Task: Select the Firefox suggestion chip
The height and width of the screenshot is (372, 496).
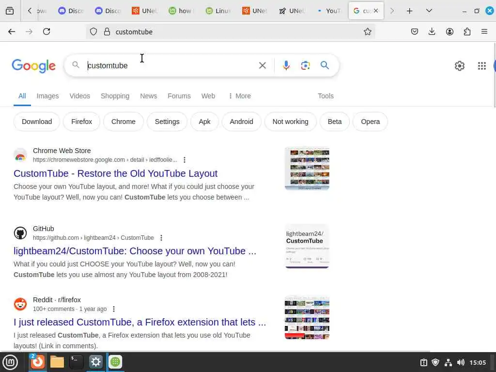Action: pyautogui.click(x=81, y=122)
